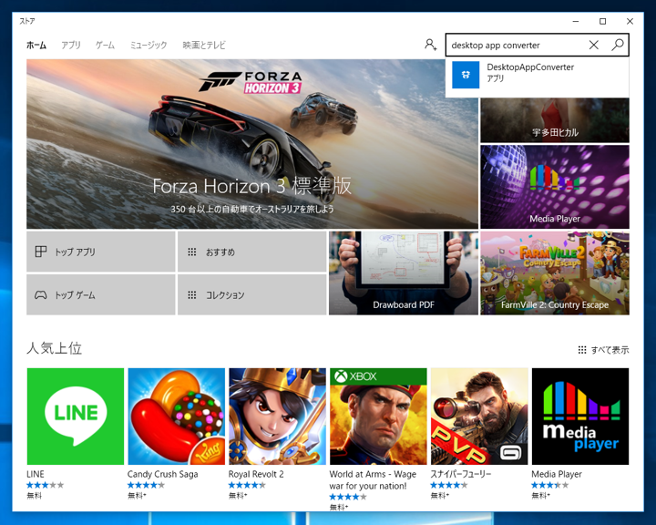Open Candy Crush Saga app tile
The width and height of the screenshot is (656, 525).
pos(177,417)
